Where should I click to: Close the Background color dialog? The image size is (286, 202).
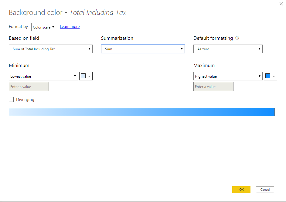click(x=281, y=4)
